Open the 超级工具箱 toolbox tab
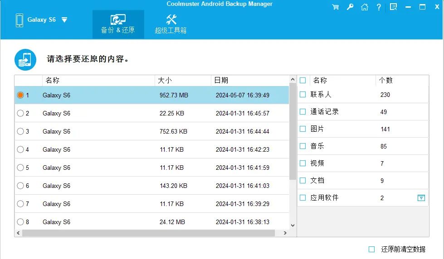Viewport: 444px width, 259px height. pos(171,24)
